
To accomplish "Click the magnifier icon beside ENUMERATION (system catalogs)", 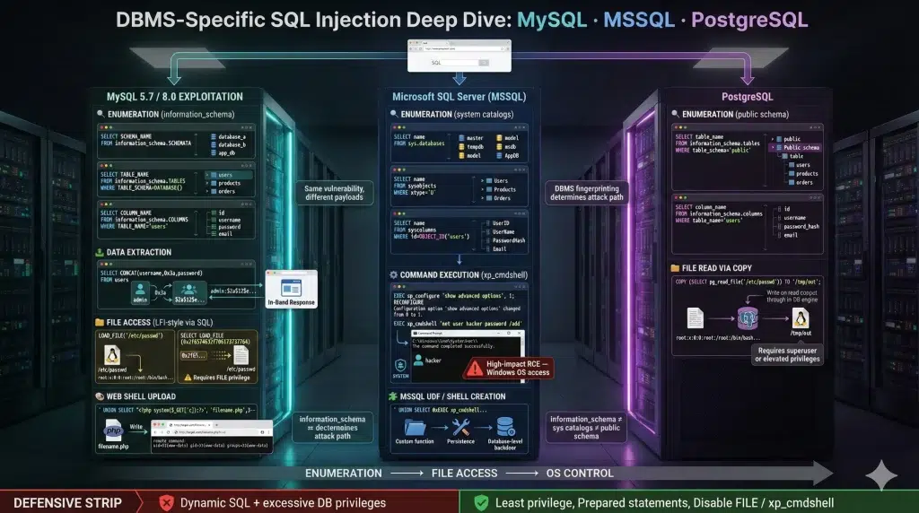I will [x=394, y=114].
